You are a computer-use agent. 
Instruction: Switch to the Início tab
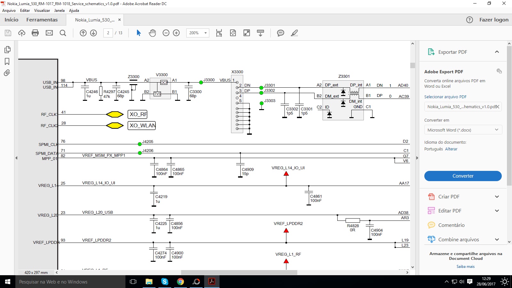pyautogui.click(x=12, y=20)
